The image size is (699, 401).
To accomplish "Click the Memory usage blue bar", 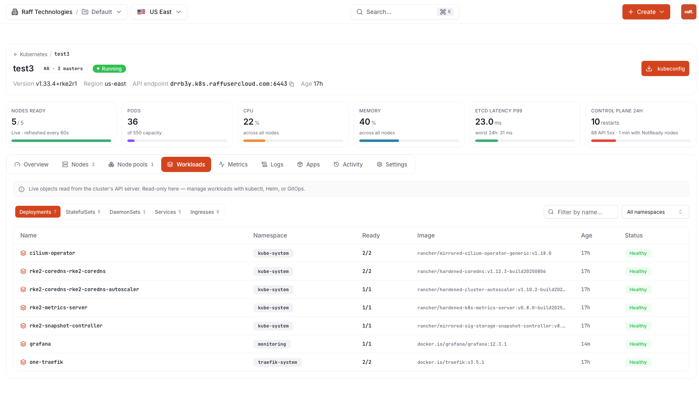I will 379,141.
